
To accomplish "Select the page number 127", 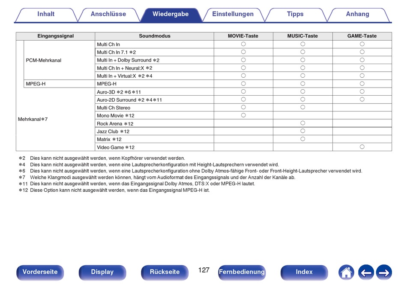I will [x=204, y=270].
